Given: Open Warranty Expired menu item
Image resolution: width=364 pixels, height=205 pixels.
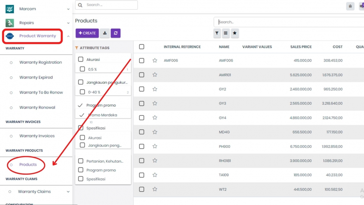Looking at the screenshot, I should tap(36, 77).
